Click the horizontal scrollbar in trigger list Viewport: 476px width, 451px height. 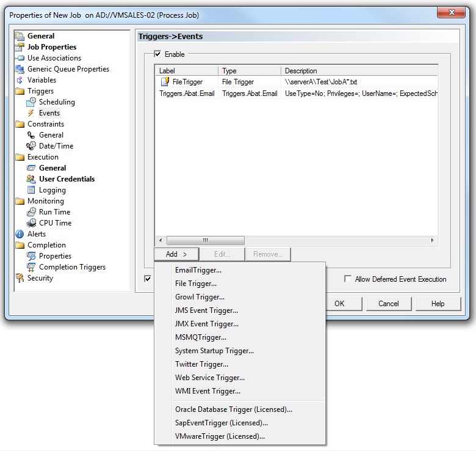tap(205, 241)
